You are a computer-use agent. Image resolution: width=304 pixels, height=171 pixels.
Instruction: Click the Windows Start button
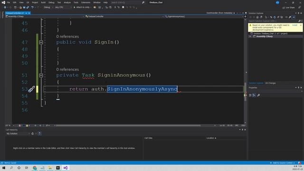4,168
